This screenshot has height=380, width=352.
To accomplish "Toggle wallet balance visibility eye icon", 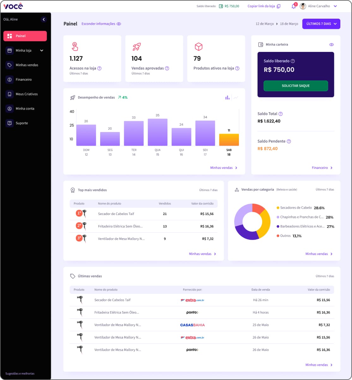I will point(331,45).
